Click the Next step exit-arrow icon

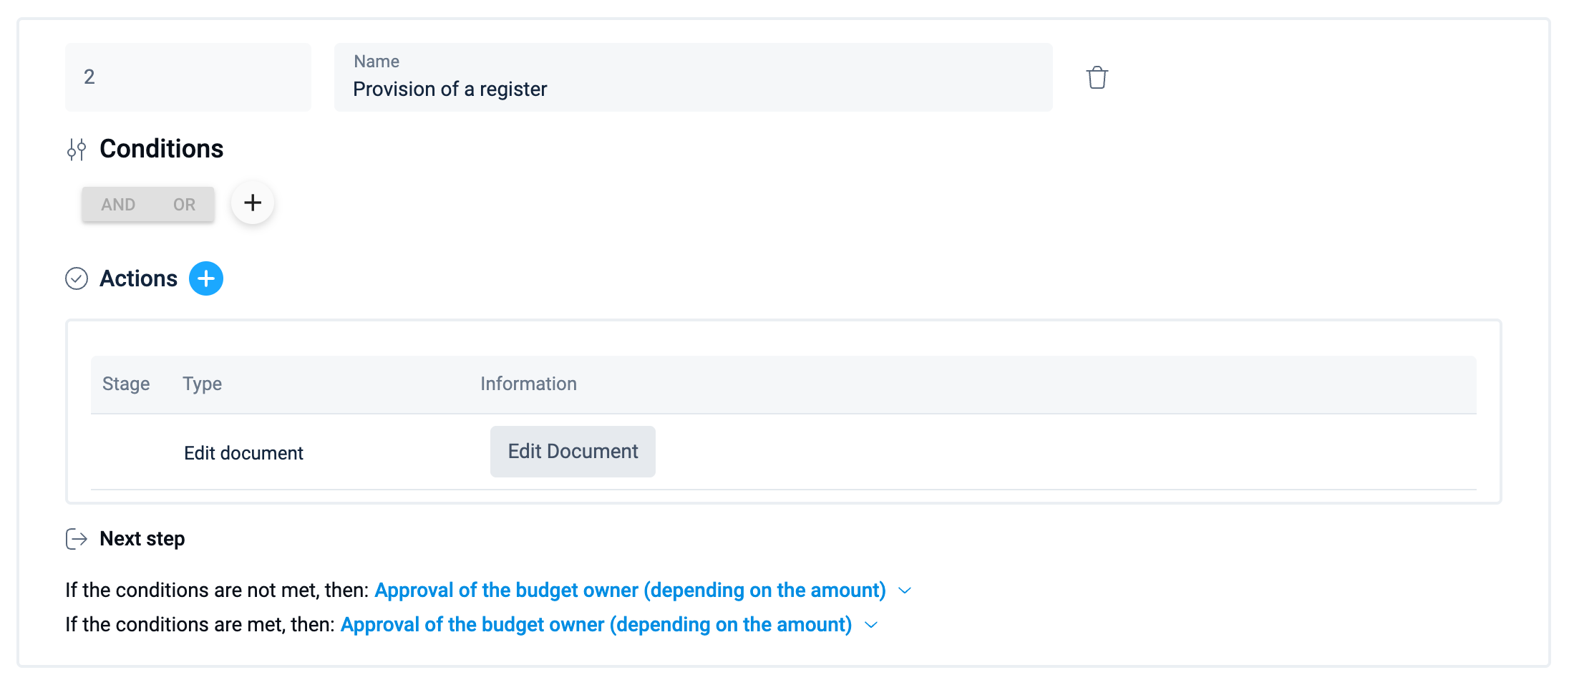coord(77,539)
